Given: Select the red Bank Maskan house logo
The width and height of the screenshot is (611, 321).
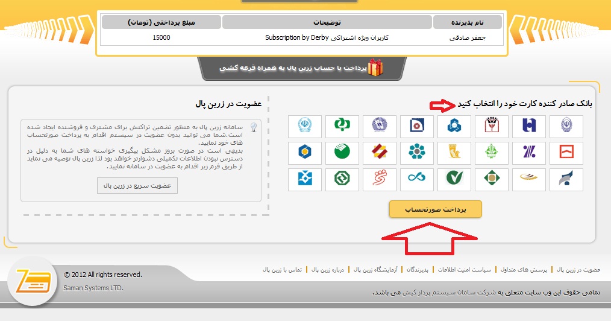Looking at the screenshot, I should (x=492, y=126).
